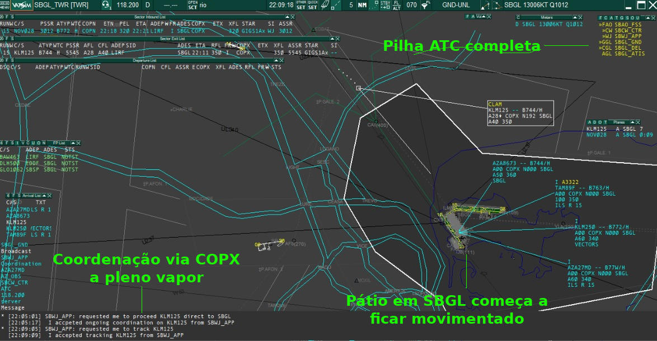Toggle the D filter in Planes list header
Screen dimensions: 657x341
pos(594,122)
